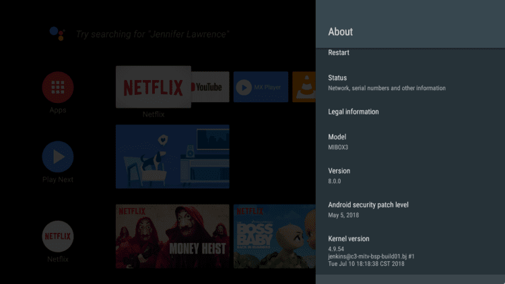Image resolution: width=505 pixels, height=284 pixels.
Task: Click the 'May 5, 2018' patch date
Action: [x=343, y=215]
